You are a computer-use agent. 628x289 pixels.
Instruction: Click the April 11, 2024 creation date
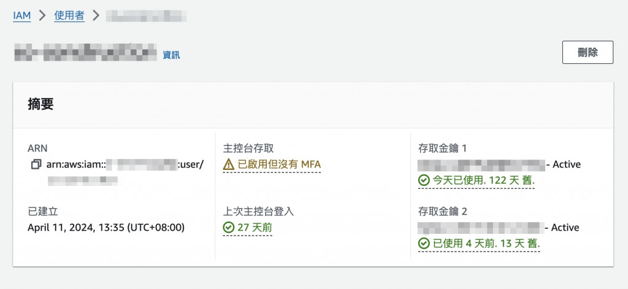click(106, 228)
